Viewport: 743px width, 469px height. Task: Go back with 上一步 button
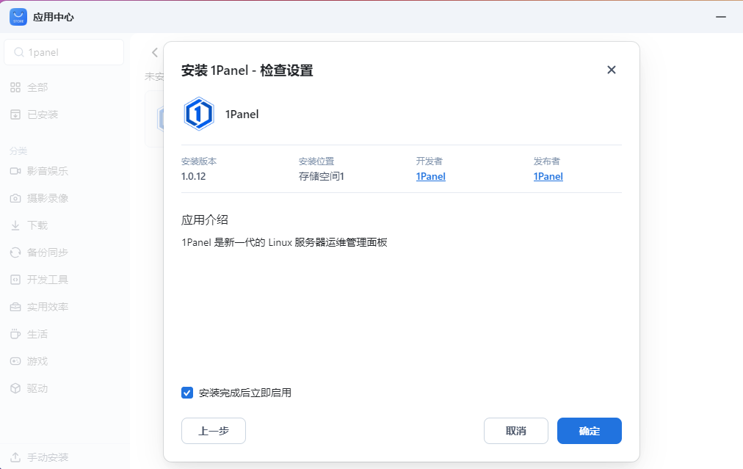tap(213, 431)
